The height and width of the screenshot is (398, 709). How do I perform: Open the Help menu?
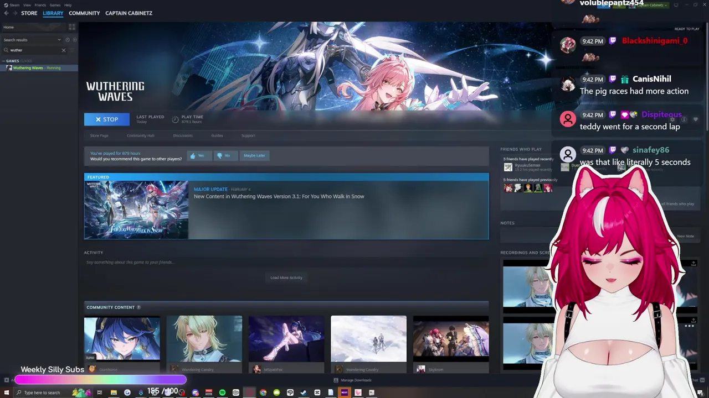(68, 5)
